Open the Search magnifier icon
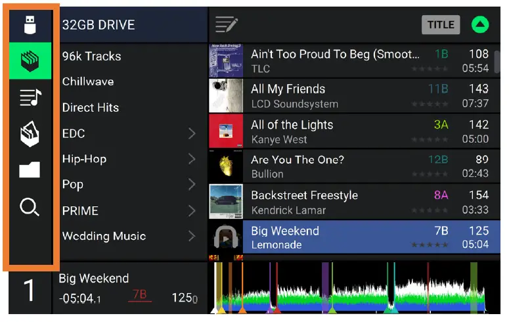The height and width of the screenshot is (322, 511). click(x=30, y=207)
